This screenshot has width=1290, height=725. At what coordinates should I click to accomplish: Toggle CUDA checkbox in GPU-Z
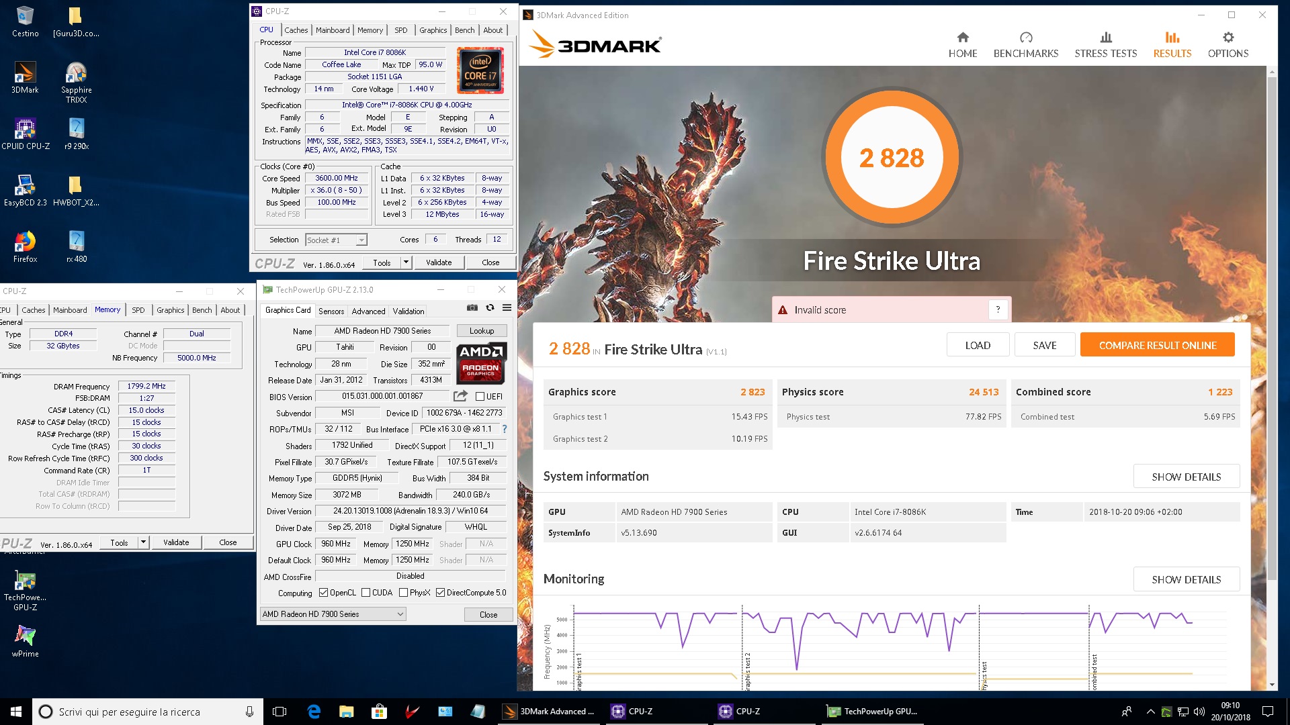coord(365,593)
